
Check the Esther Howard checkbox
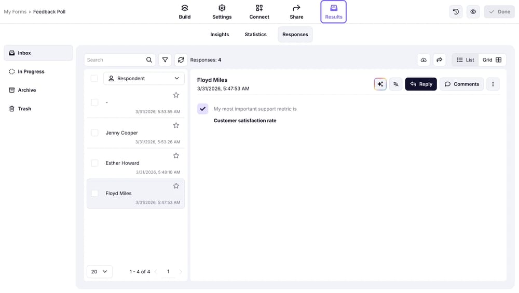[94, 163]
